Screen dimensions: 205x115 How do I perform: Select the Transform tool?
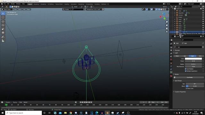tap(3, 33)
